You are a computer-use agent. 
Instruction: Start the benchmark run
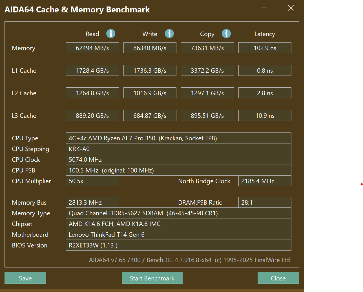pos(152,278)
